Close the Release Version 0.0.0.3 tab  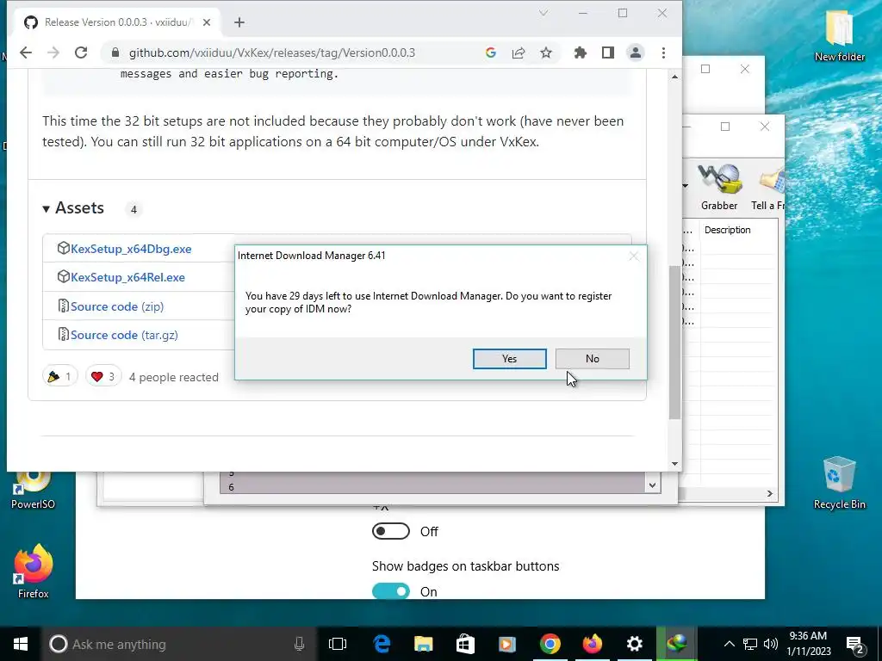(x=207, y=22)
